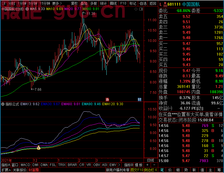Select the 联 linked tab
This screenshot has height=173, width=224.
tap(194, 170)
